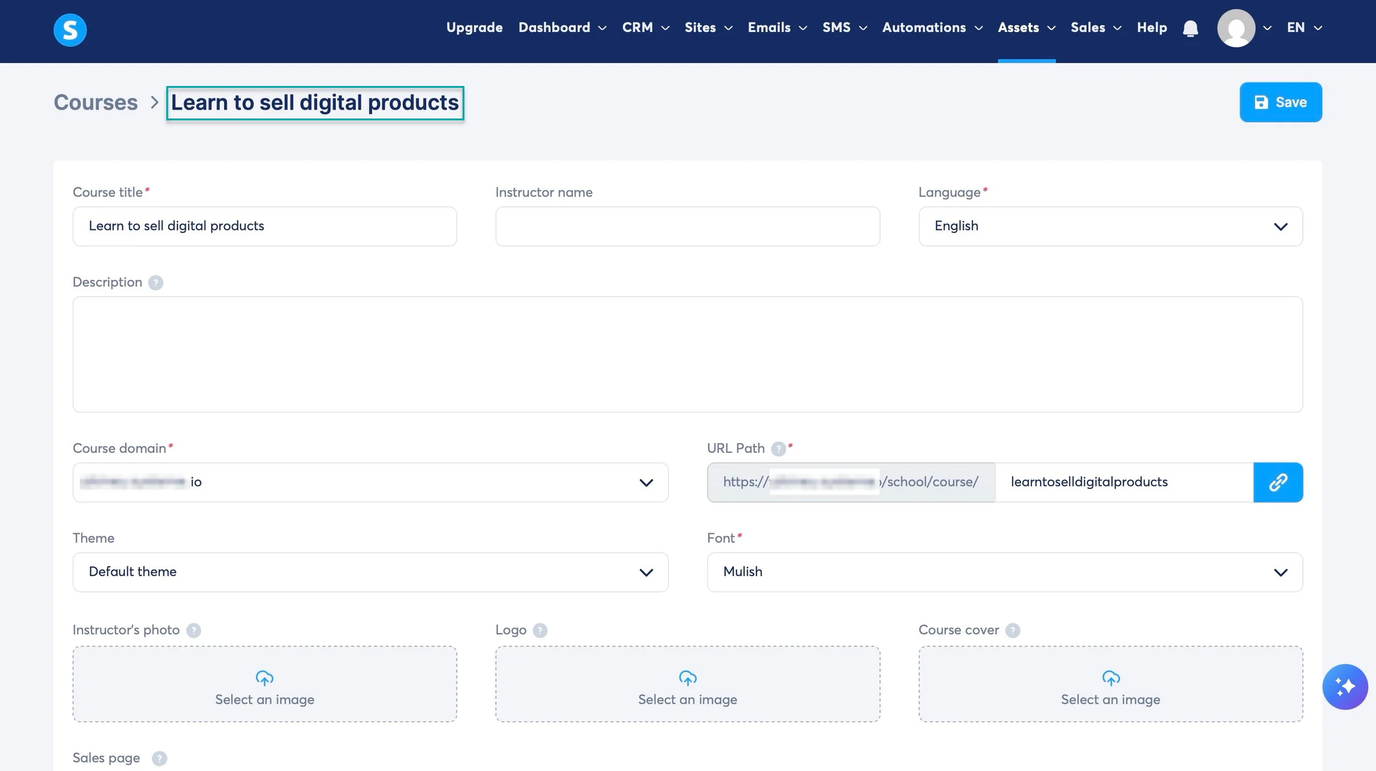Click the Sales page help icon
The image size is (1376, 771).
pyautogui.click(x=159, y=758)
